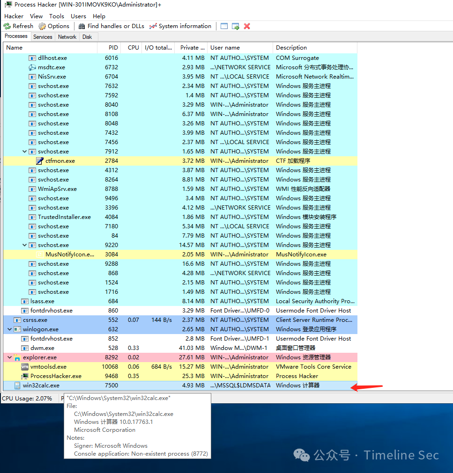This screenshot has height=473, width=453.
Task: Click winlogon.exe process icon
Action: [x=17, y=329]
